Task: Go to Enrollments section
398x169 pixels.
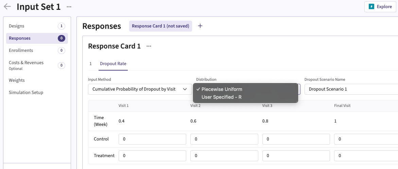Action: click(21, 51)
